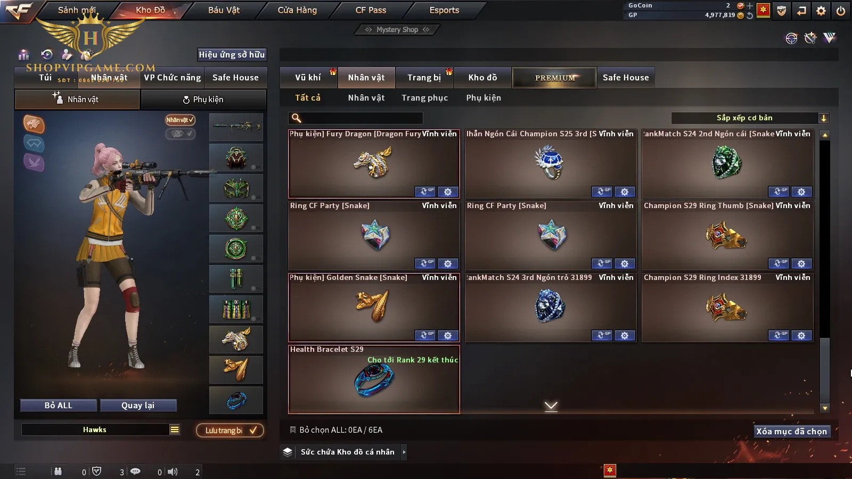Open the Sắp xếp cơ bản dropdown

click(x=750, y=118)
